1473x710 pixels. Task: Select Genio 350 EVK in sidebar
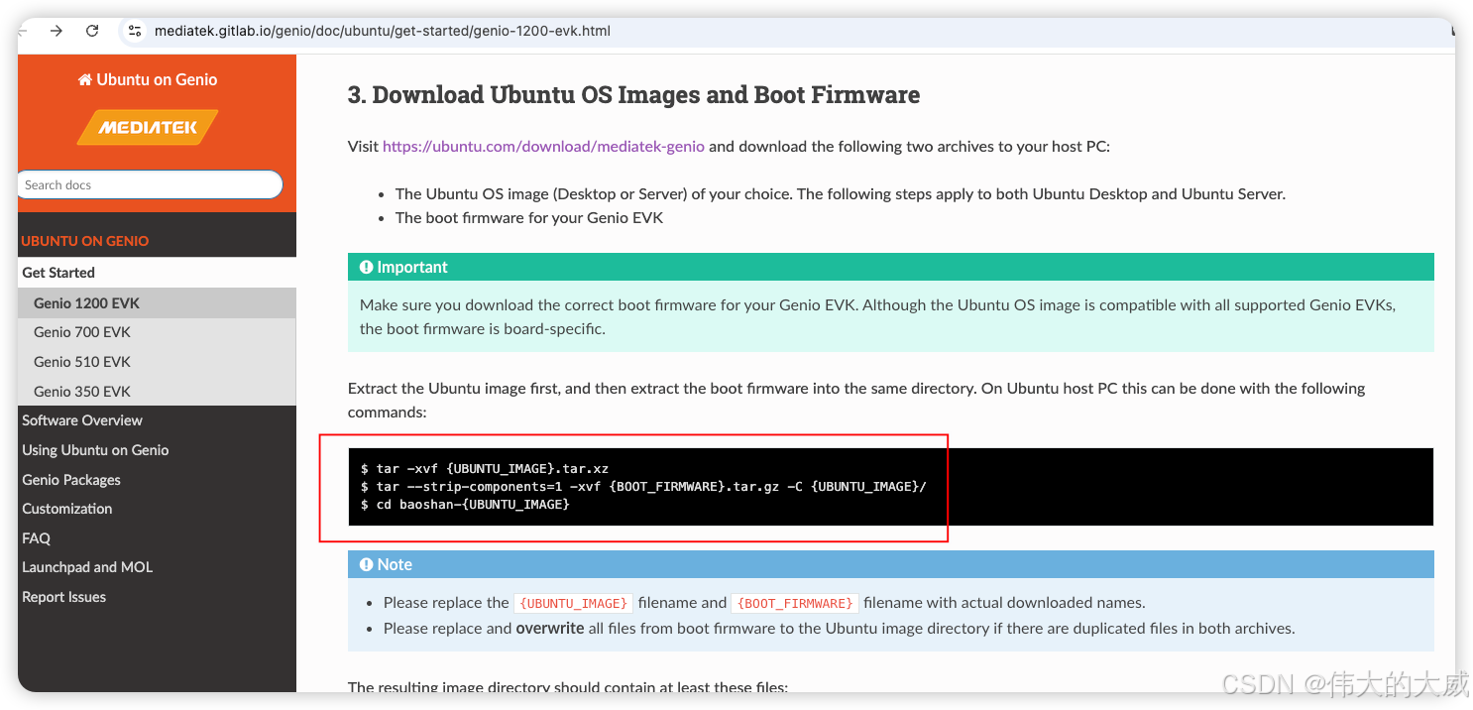click(157, 392)
